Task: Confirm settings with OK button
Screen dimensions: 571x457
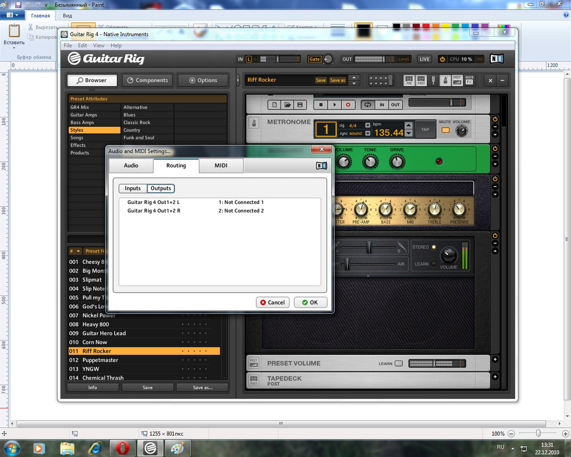Action: pyautogui.click(x=310, y=303)
